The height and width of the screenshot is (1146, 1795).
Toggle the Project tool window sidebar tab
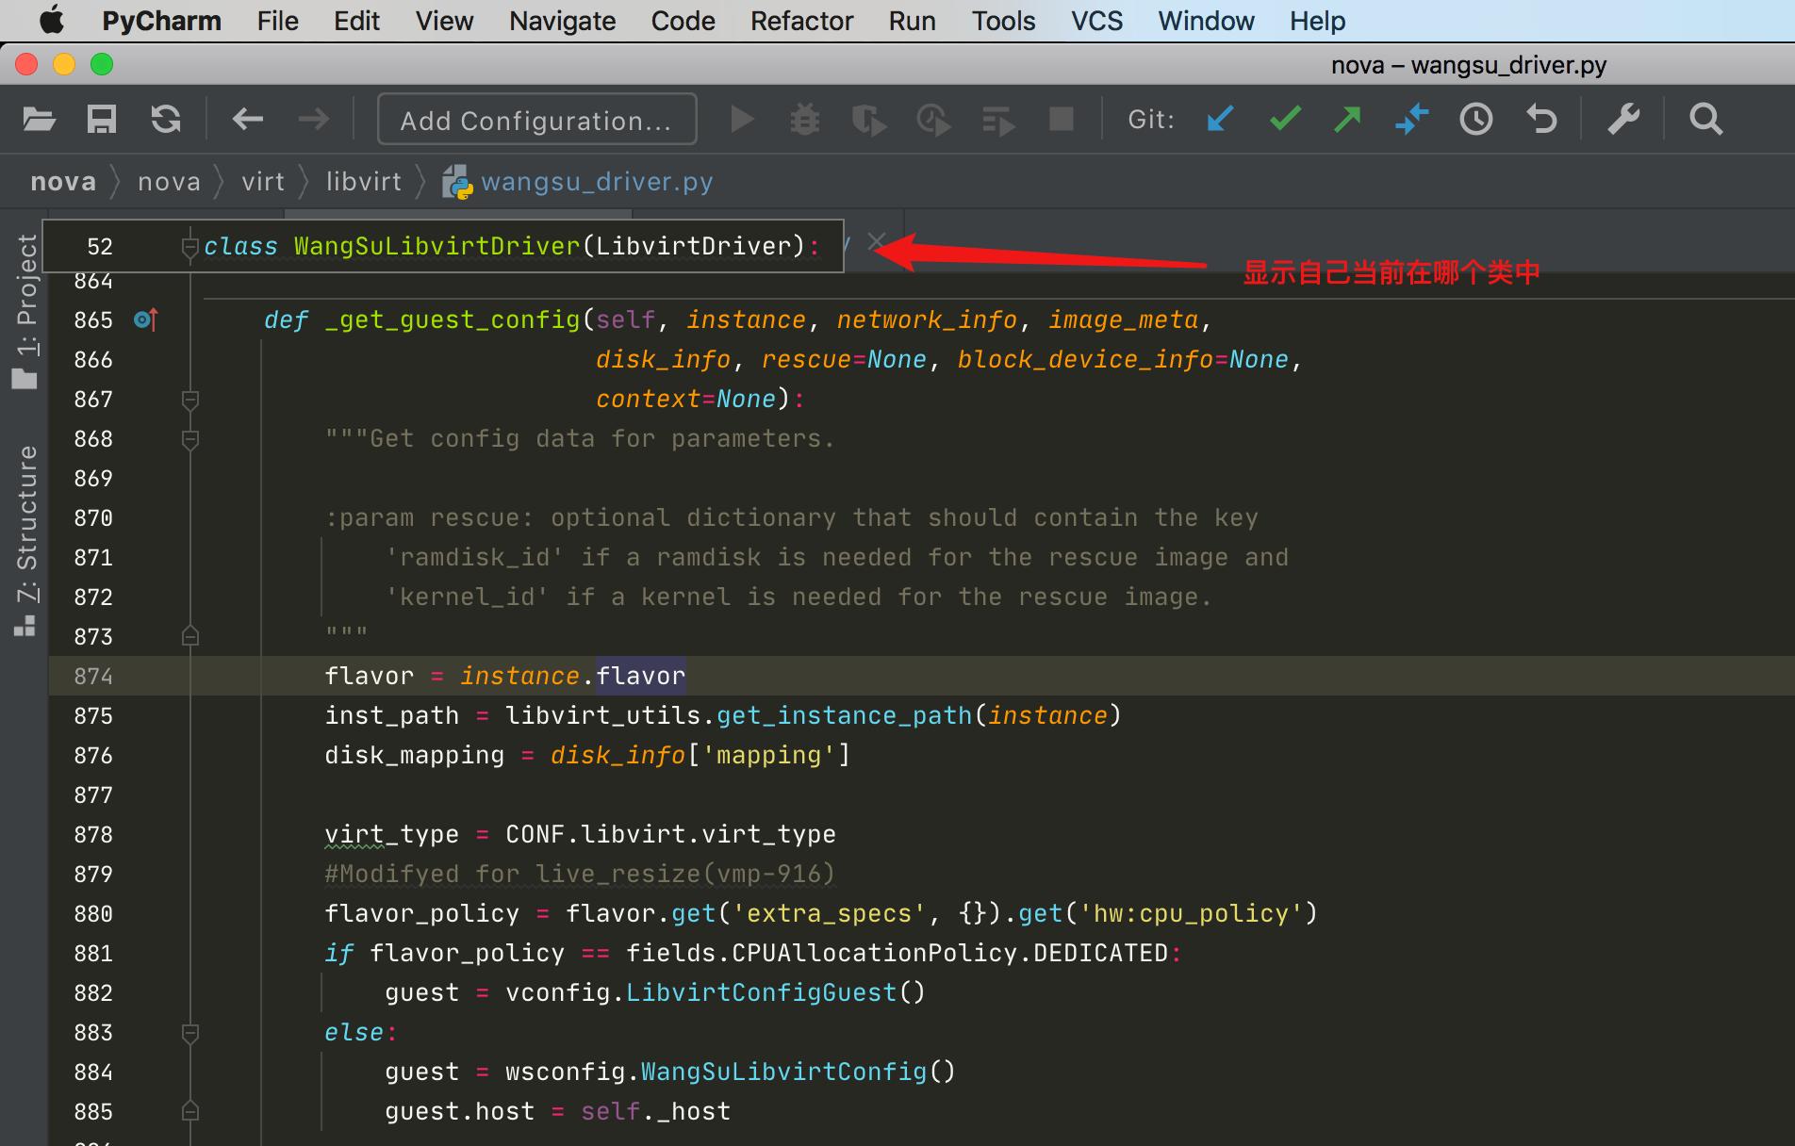click(x=25, y=311)
